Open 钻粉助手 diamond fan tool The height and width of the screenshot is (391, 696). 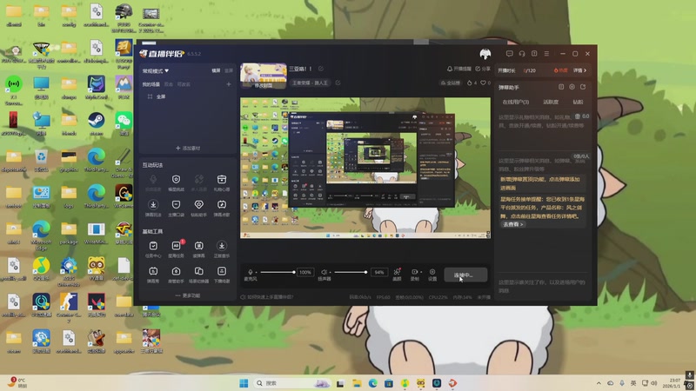pos(199,208)
